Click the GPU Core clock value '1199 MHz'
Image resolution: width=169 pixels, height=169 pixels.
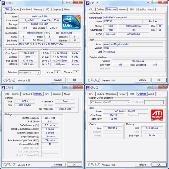point(113,128)
